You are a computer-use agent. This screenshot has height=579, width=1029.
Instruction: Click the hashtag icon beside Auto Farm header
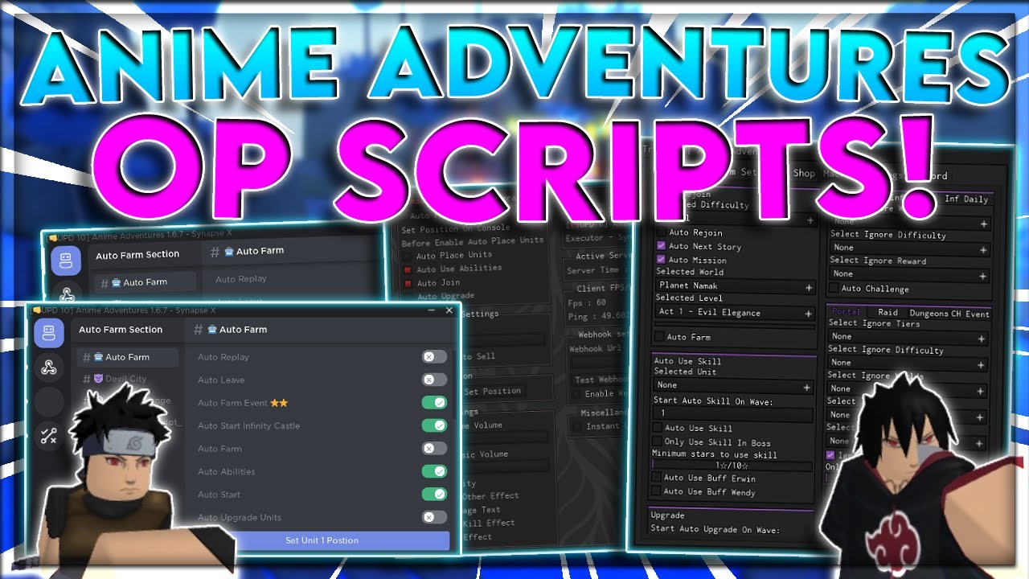(197, 330)
